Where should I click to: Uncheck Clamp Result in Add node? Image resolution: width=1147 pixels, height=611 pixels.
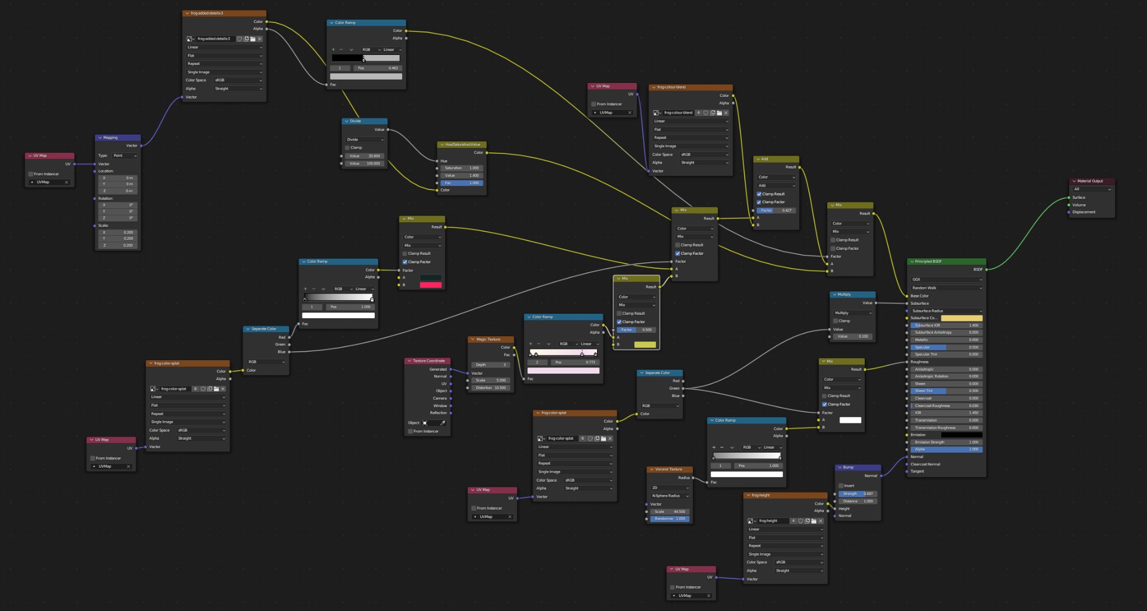759,194
